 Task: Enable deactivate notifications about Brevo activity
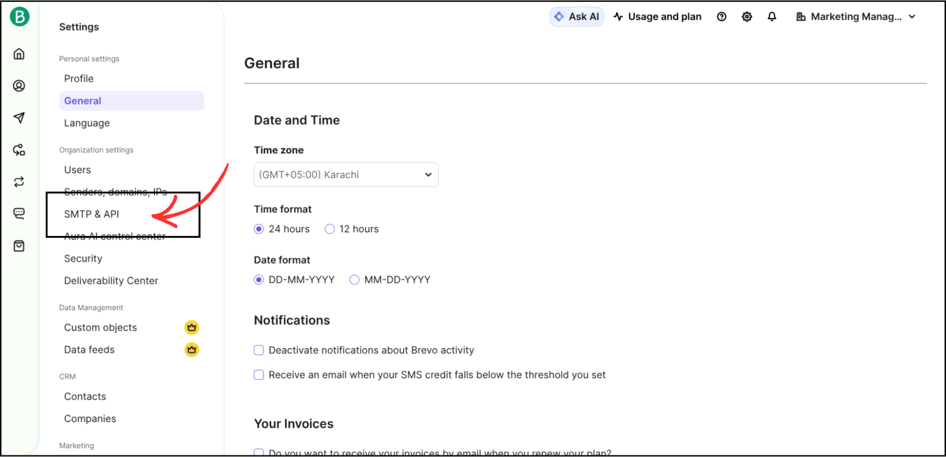(x=258, y=350)
